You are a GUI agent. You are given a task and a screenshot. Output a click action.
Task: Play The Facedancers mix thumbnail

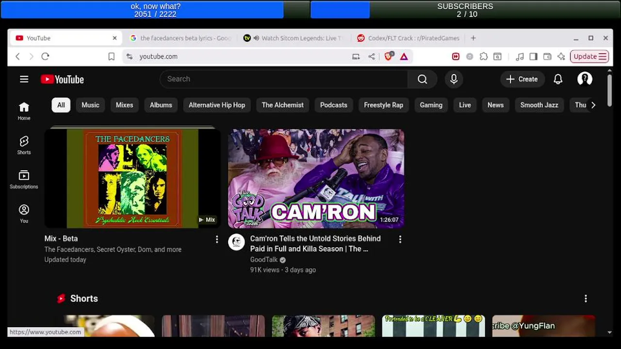point(132,178)
